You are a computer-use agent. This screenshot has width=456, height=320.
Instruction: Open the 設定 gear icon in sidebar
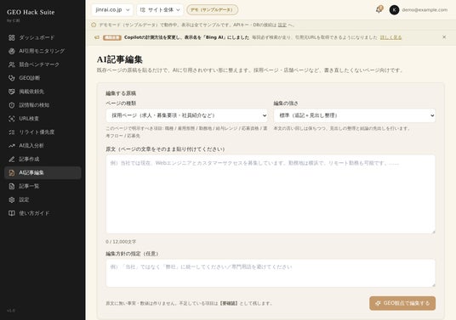pos(12,199)
